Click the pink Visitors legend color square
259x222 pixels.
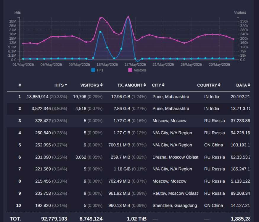(130, 70)
